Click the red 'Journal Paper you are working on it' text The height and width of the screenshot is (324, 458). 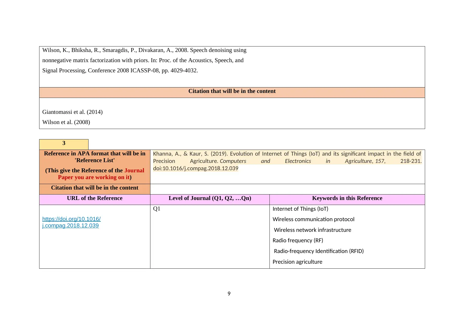tap(101, 174)
